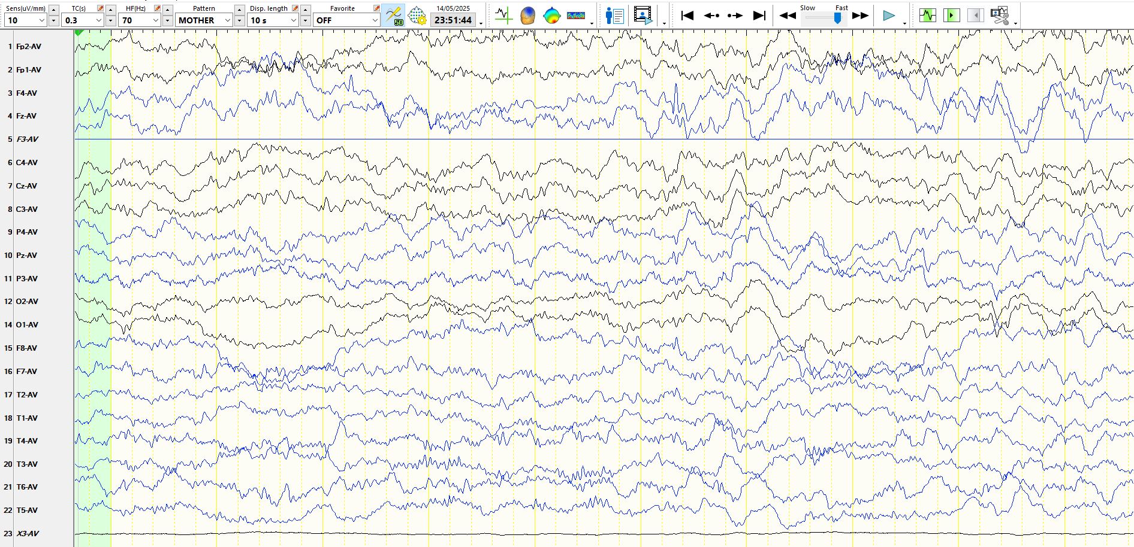
Task: Edit the TC(s) value list with pencil
Action: point(100,8)
